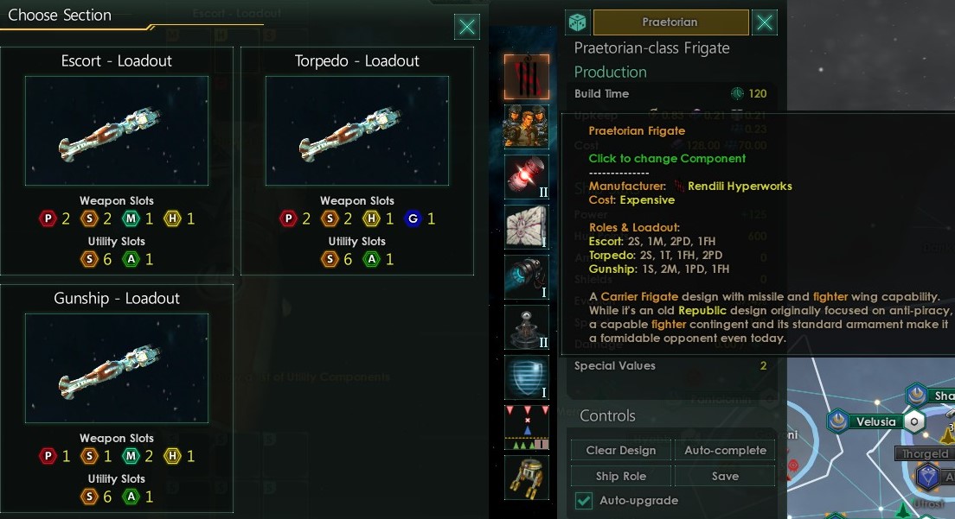This screenshot has height=519, width=955.
Task: Choose the Gunship loadout ship thumbnail
Action: 116,368
